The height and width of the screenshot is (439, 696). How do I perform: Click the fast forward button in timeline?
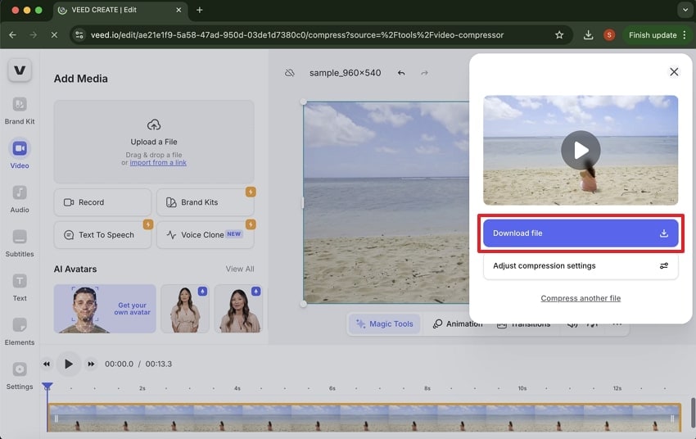91,364
